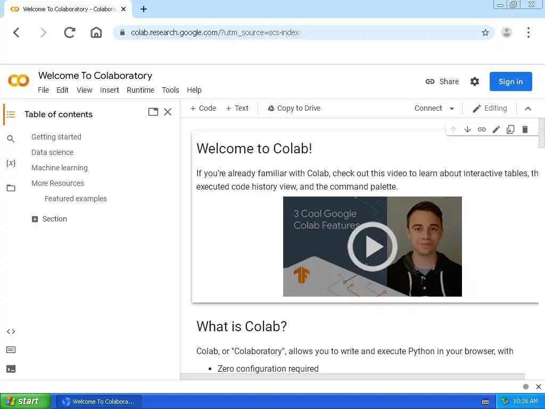
Task: Click the Share link button
Action: point(442,81)
